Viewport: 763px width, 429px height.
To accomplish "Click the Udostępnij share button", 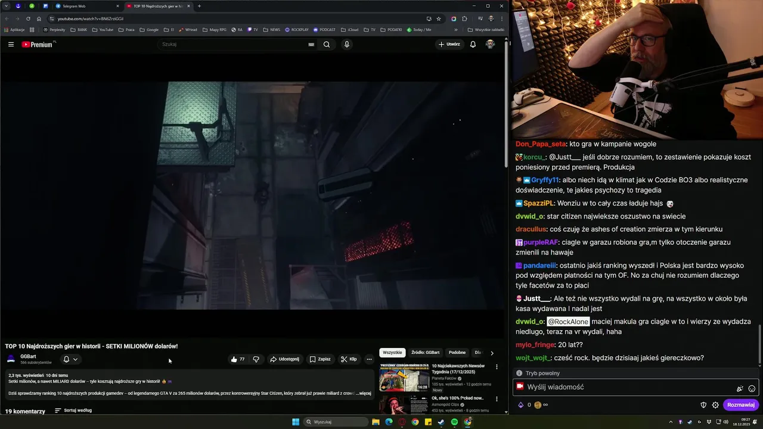I will pos(284,359).
